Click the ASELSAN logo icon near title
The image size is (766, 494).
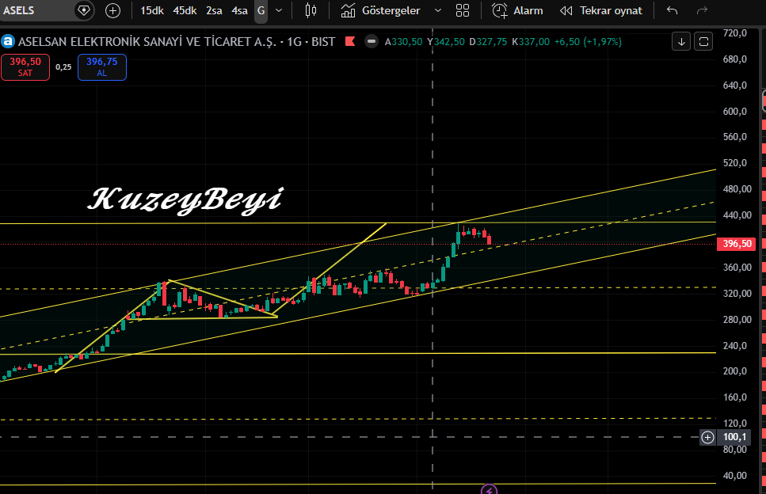tap(8, 41)
